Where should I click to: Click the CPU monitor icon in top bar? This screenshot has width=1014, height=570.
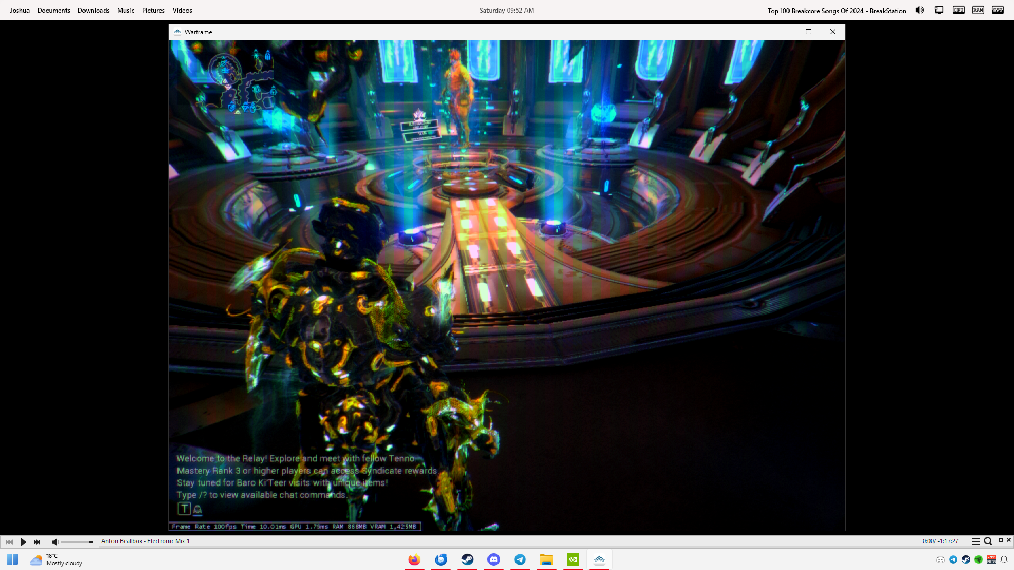959,10
